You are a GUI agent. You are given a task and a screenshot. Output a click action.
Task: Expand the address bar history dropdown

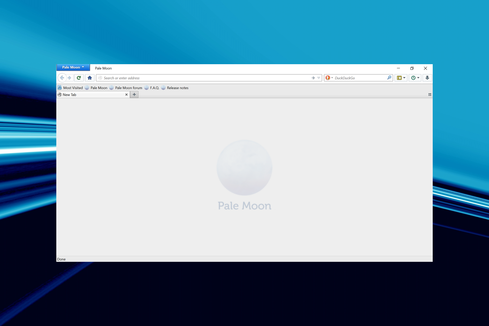coord(319,78)
